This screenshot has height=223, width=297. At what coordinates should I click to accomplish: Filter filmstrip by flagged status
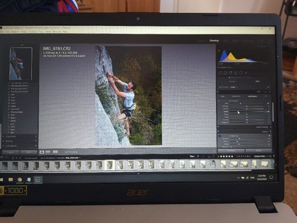(198, 156)
